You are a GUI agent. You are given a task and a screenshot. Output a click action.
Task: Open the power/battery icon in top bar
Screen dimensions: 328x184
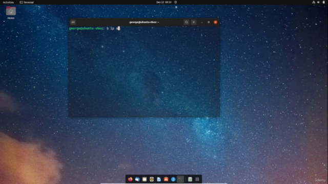[323, 2]
